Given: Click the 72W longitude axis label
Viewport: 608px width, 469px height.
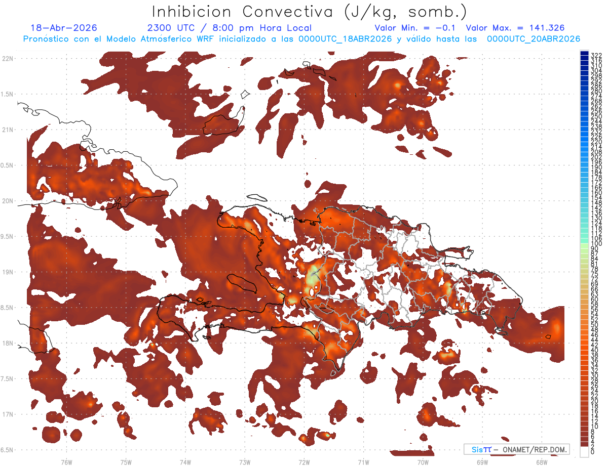Looking at the screenshot, I should pyautogui.click(x=304, y=462).
